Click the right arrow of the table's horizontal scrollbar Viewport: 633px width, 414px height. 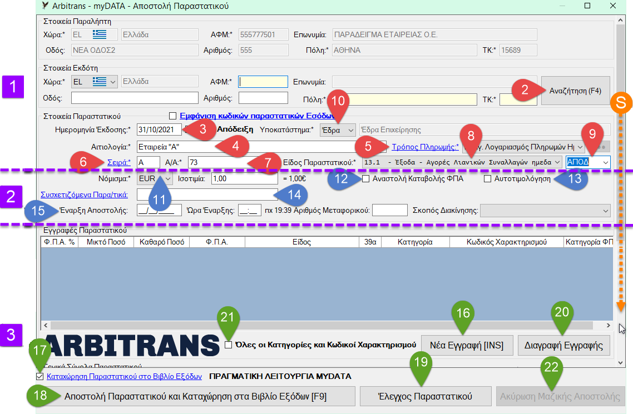[x=608, y=325]
